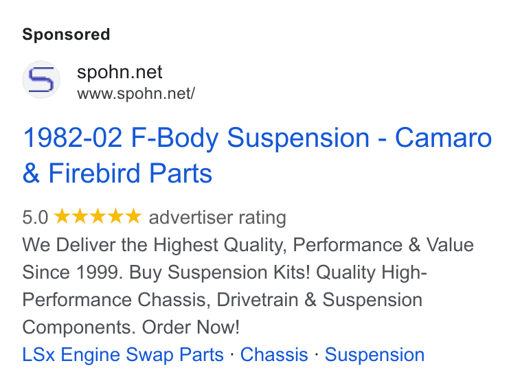The image size is (522, 383).
Task: Click the first gold rating star
Action: click(63, 216)
